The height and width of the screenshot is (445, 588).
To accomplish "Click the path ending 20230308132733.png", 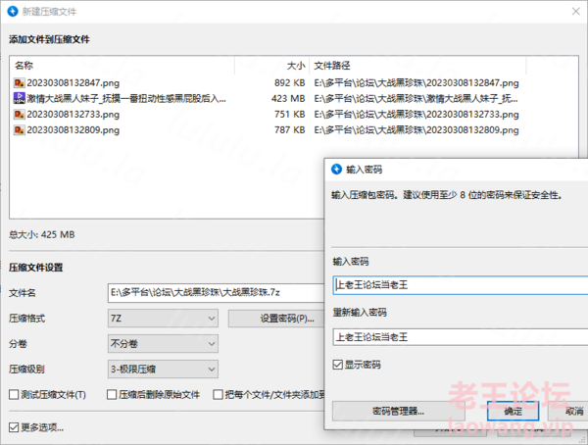I will point(416,114).
